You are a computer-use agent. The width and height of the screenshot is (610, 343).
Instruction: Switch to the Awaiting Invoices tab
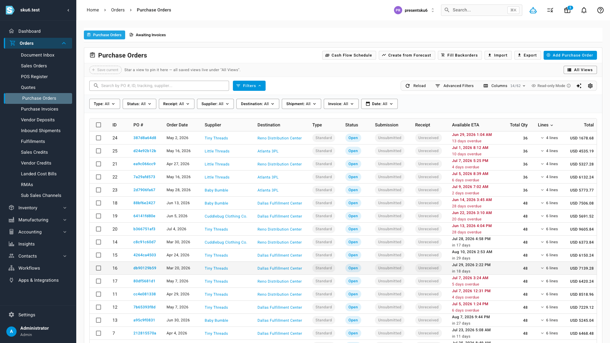[148, 35]
